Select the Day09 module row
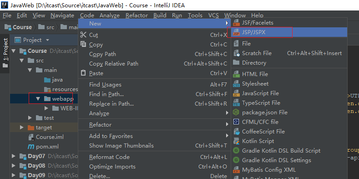 pos(44,175)
